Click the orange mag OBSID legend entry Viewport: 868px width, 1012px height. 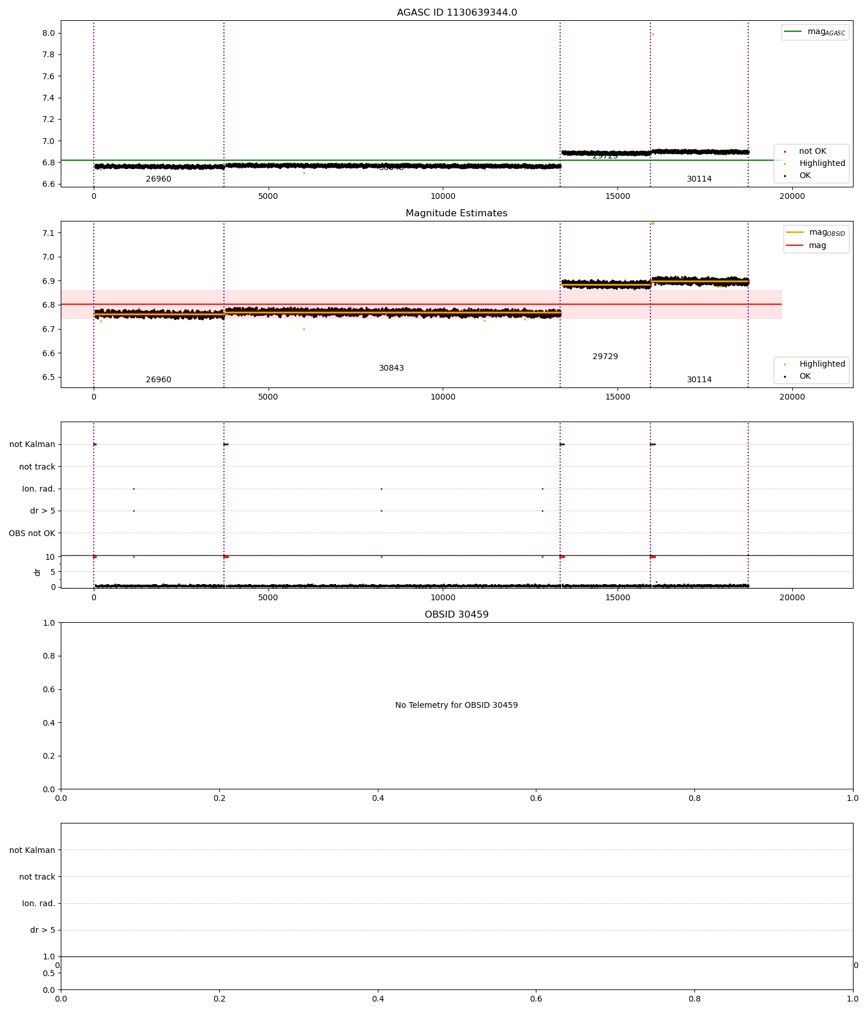tap(816, 232)
